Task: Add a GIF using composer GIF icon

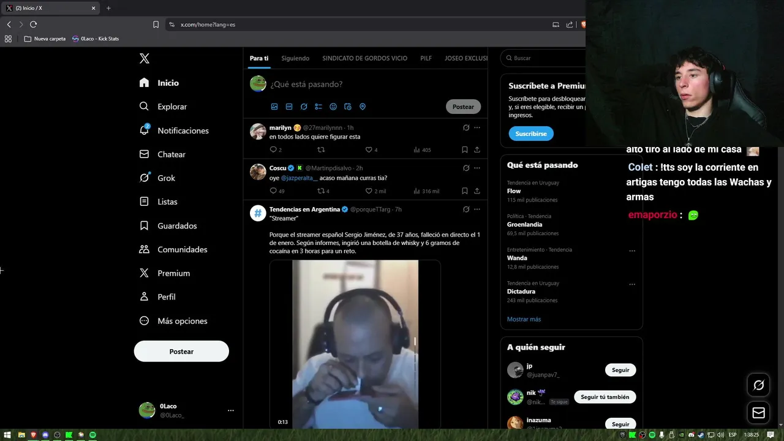Action: [x=289, y=107]
